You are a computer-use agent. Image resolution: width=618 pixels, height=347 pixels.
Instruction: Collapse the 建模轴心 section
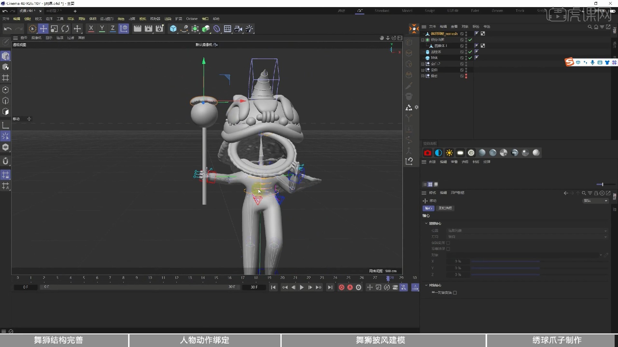(x=426, y=223)
